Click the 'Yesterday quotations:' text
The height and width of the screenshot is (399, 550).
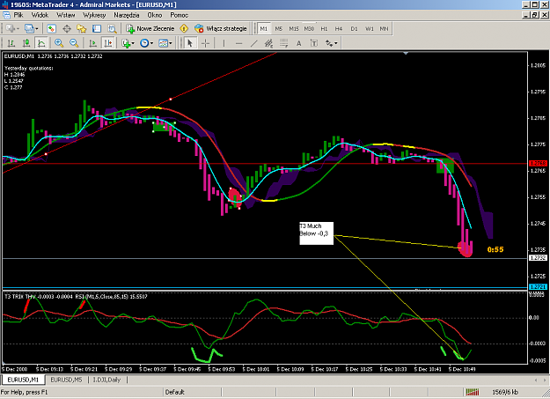(x=29, y=68)
